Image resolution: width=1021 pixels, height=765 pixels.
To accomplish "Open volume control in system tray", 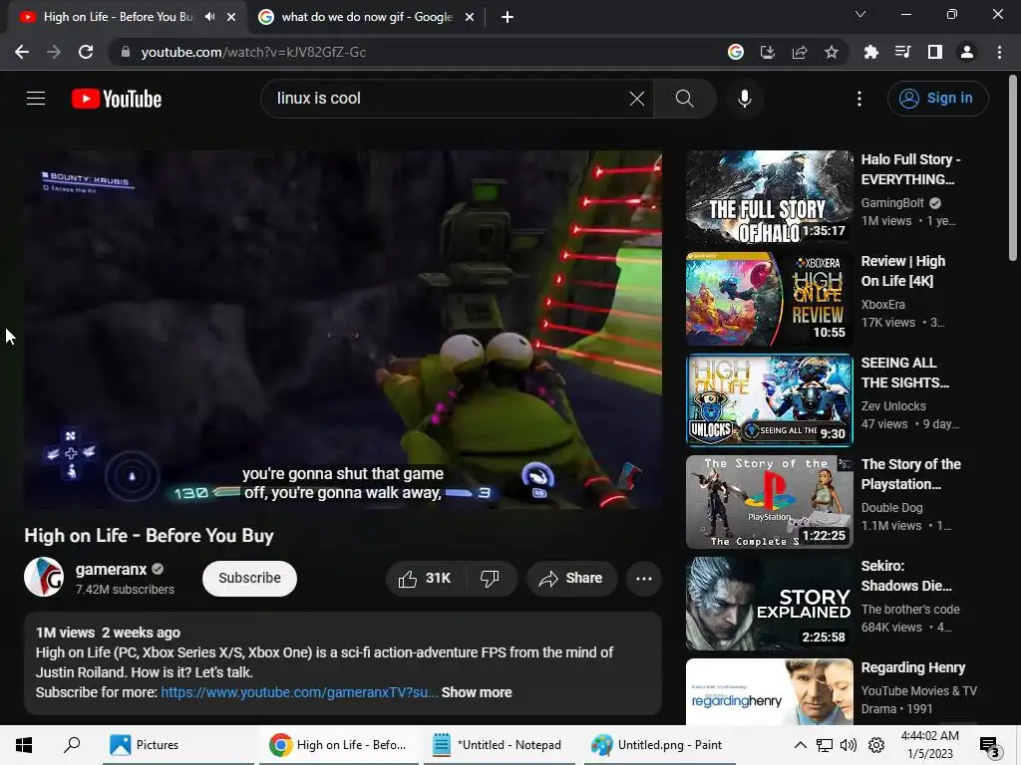I will click(849, 745).
